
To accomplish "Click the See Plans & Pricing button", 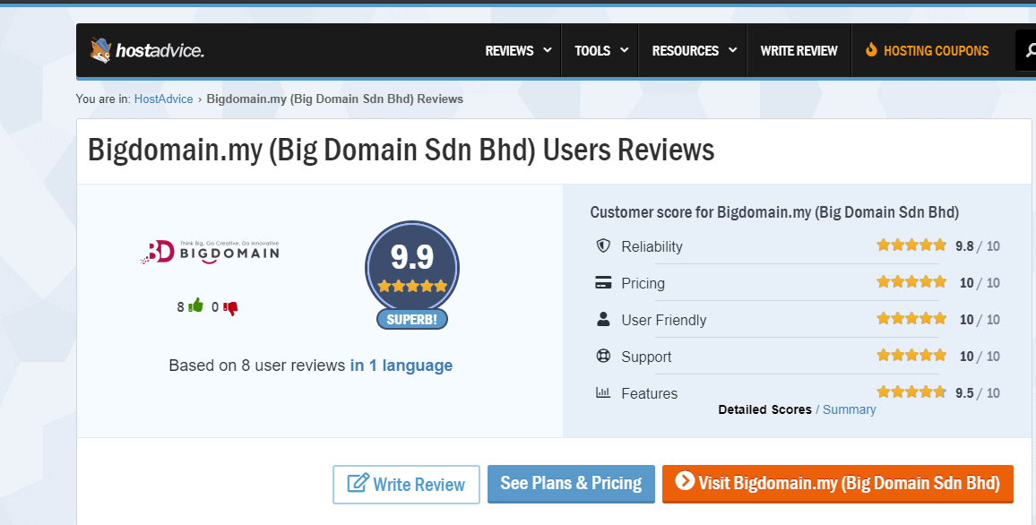I will click(571, 484).
